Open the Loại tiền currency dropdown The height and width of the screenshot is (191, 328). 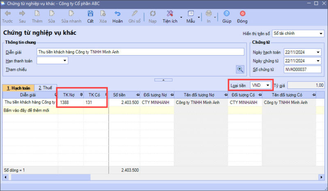tap(268, 85)
